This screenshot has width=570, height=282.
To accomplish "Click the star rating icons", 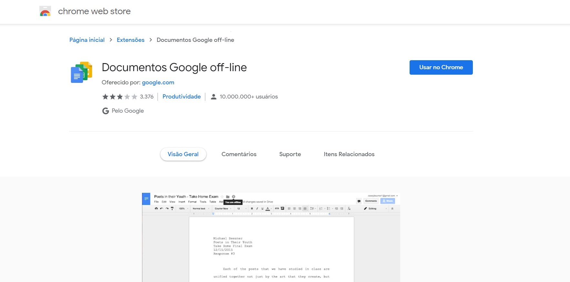I will tap(120, 97).
